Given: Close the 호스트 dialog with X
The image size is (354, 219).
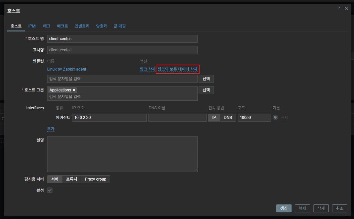Looking at the screenshot, I should click(346, 8).
